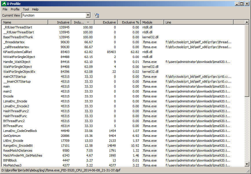Click the 44949 inclusive value cell
251x174 pixels.
[65, 131]
